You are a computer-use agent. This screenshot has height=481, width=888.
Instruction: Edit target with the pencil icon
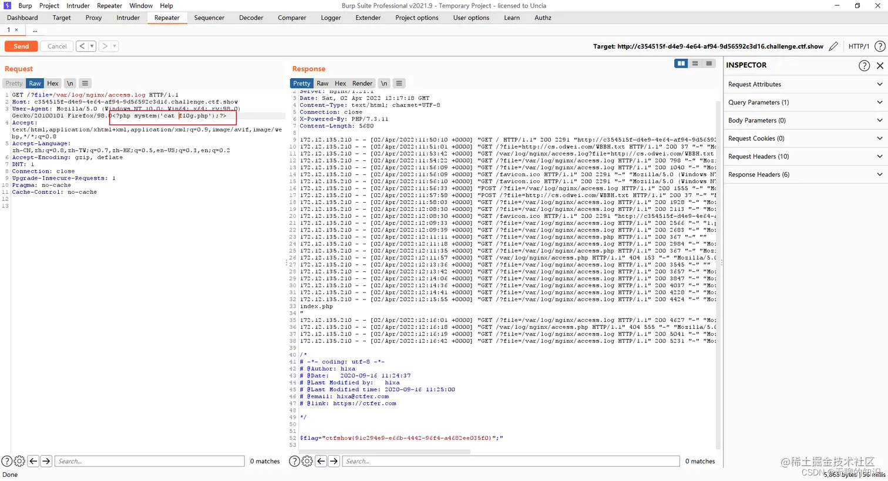[833, 46]
